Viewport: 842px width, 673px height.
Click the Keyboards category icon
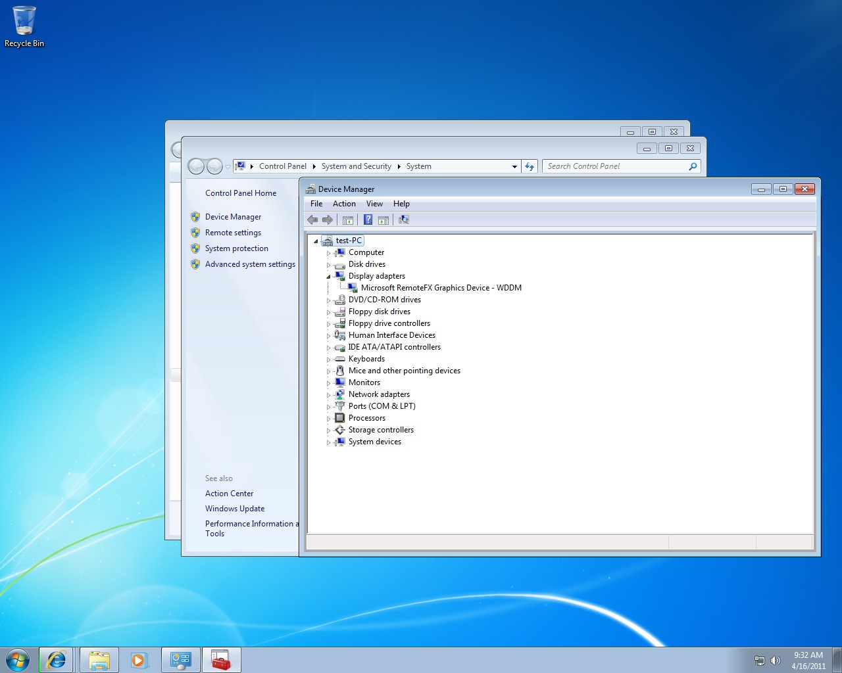click(x=340, y=359)
